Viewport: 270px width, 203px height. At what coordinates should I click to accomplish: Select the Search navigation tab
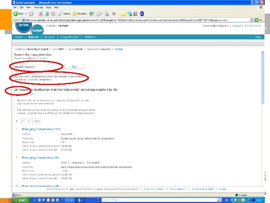(x=33, y=37)
